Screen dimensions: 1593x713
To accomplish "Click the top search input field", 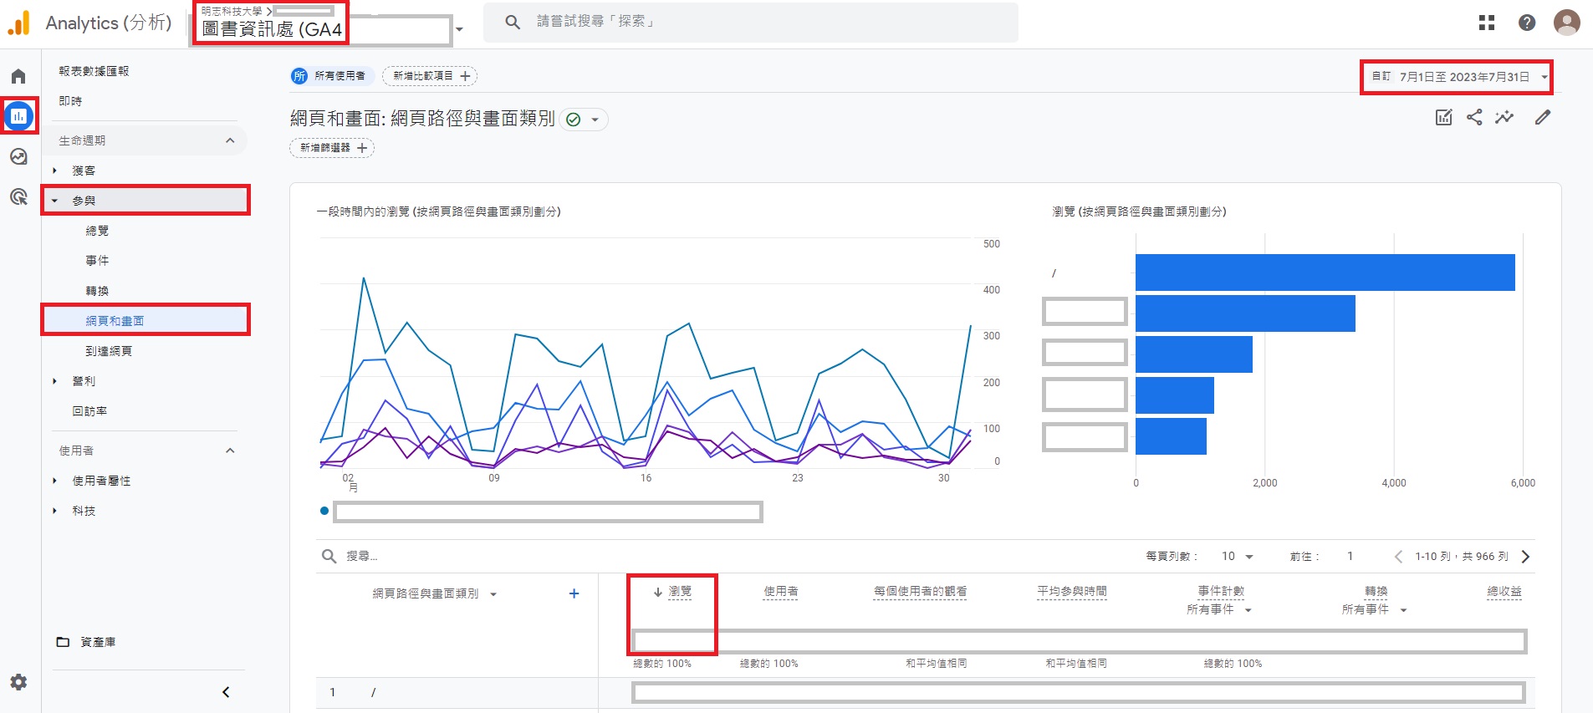I will [751, 22].
